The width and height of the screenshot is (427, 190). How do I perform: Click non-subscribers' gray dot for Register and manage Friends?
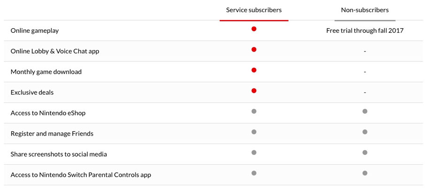(365, 132)
